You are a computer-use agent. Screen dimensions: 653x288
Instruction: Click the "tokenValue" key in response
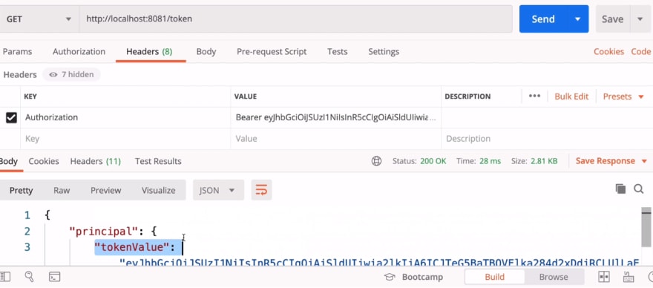click(x=131, y=247)
